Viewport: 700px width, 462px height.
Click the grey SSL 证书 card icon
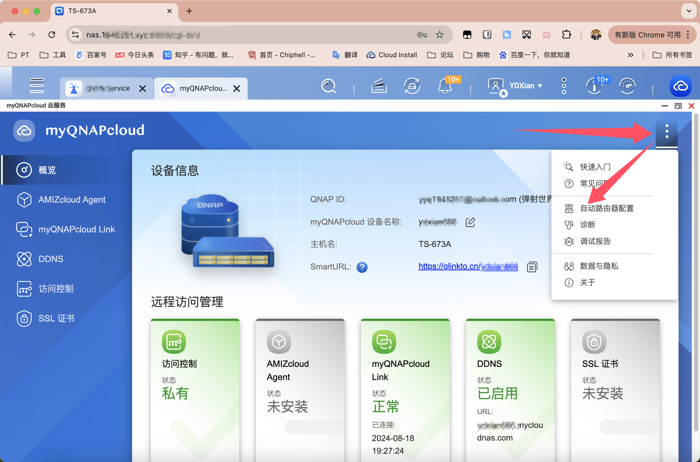(594, 342)
